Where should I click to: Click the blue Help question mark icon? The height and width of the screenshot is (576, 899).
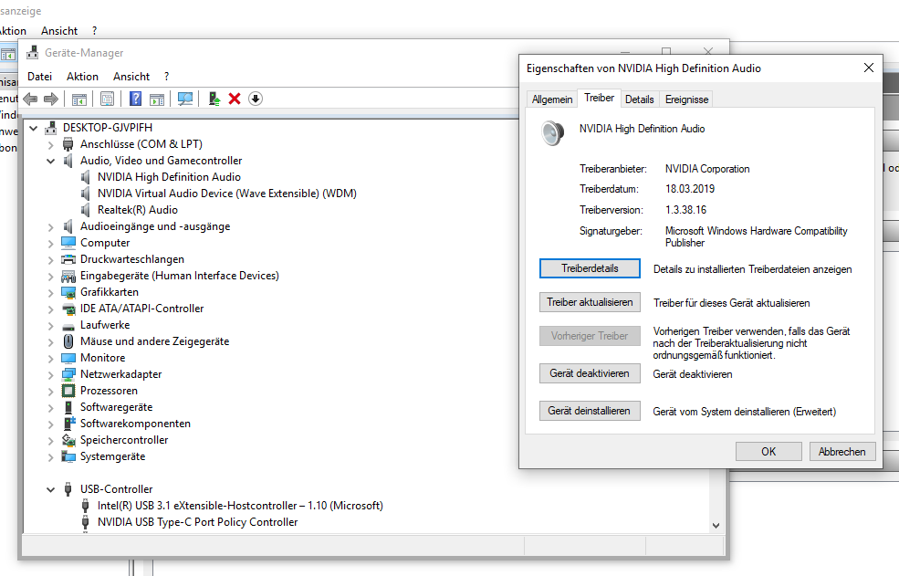click(x=135, y=99)
